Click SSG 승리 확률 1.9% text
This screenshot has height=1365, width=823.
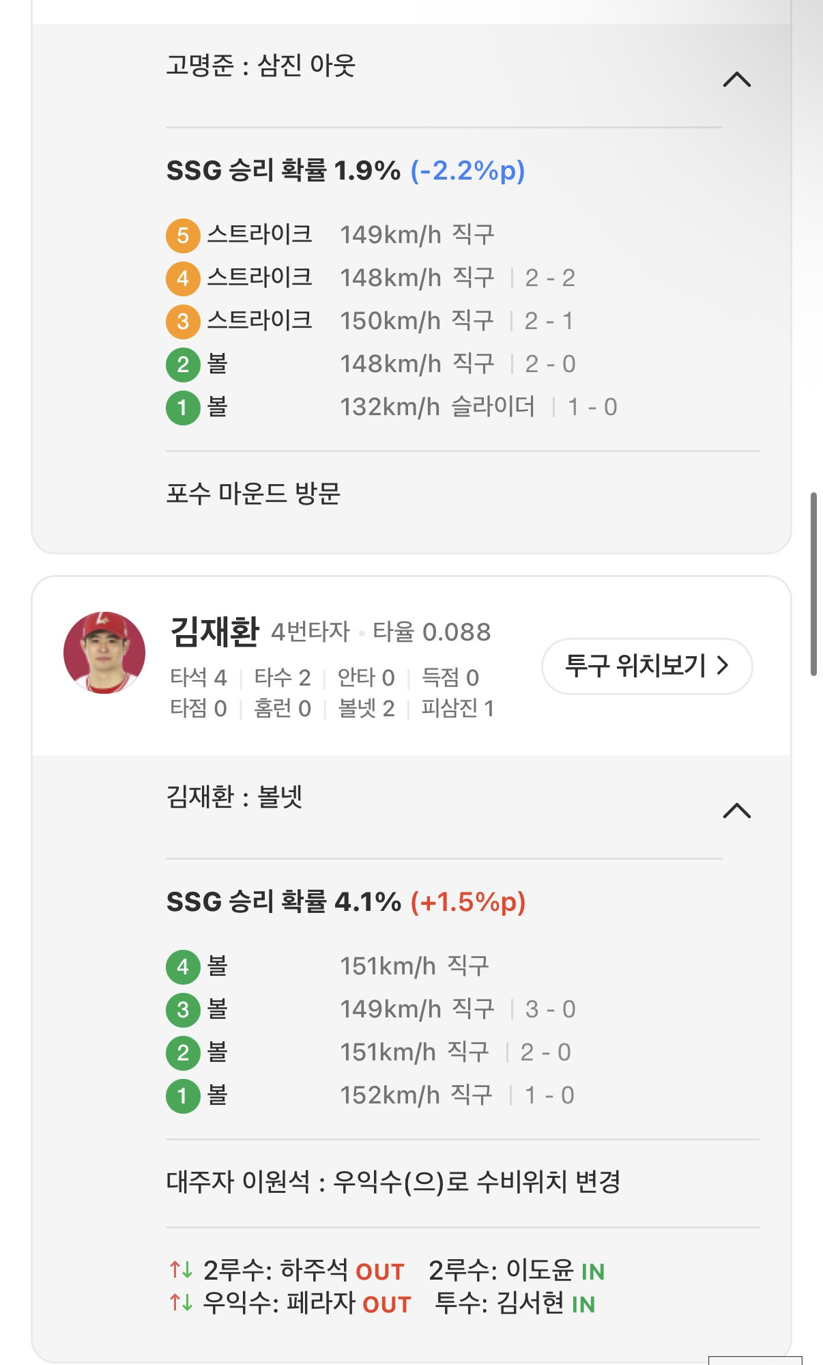tap(283, 171)
